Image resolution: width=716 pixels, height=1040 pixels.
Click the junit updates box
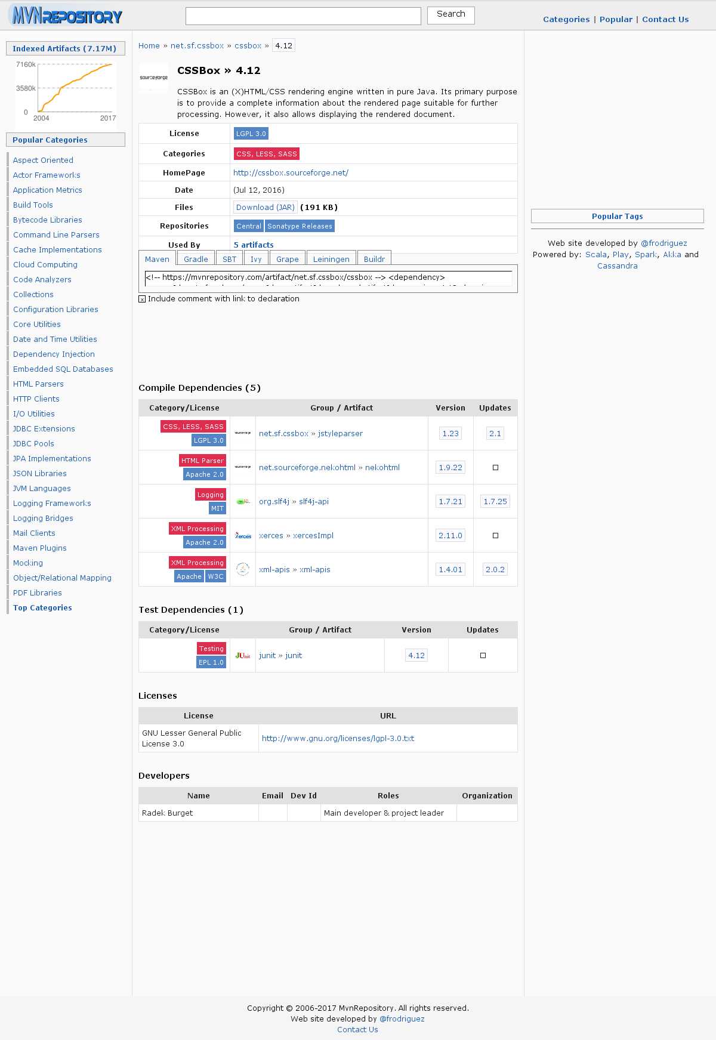(x=483, y=656)
